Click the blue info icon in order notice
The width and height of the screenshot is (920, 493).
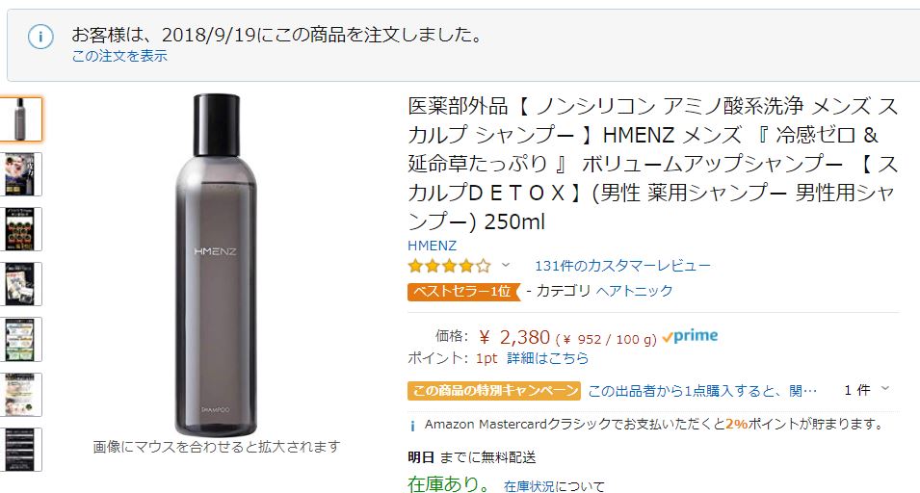tap(40, 37)
